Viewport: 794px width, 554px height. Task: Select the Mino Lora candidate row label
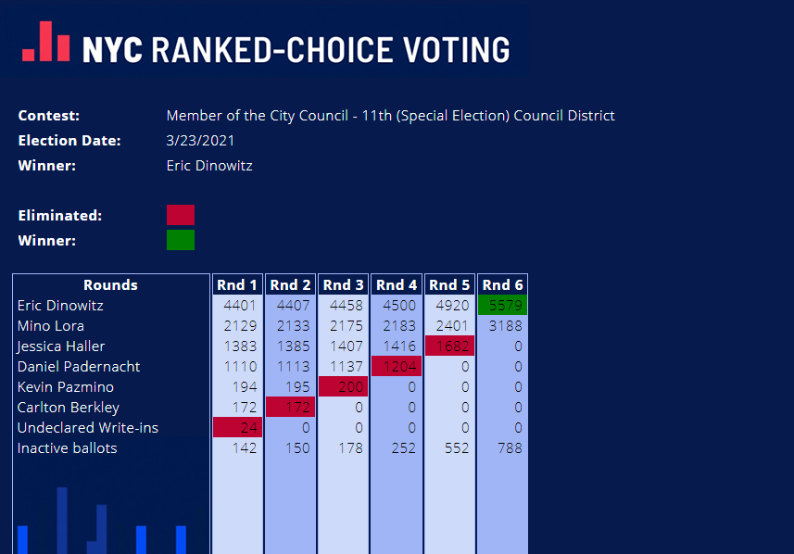(51, 325)
